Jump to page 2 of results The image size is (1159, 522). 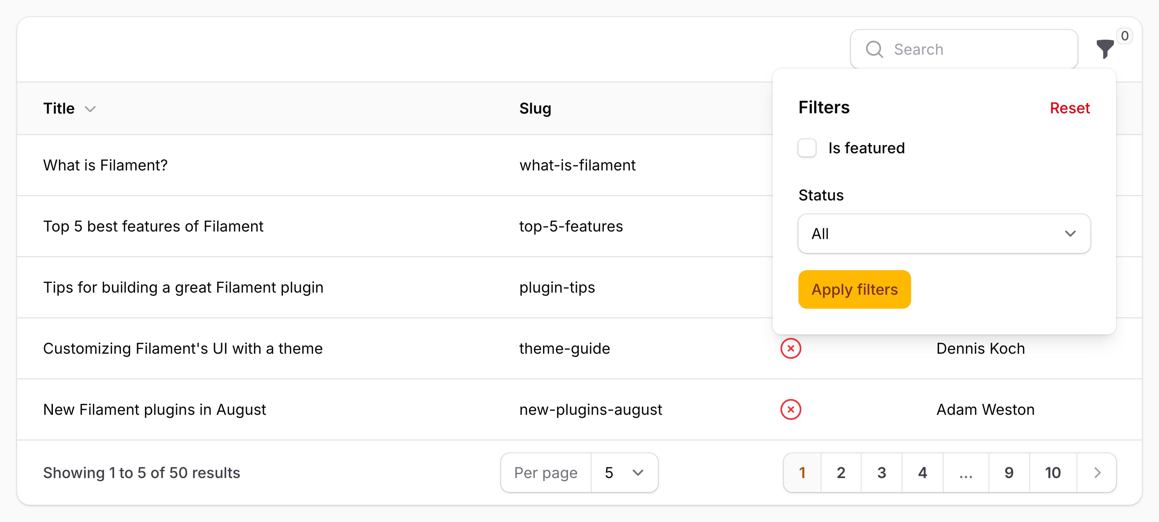pos(841,473)
